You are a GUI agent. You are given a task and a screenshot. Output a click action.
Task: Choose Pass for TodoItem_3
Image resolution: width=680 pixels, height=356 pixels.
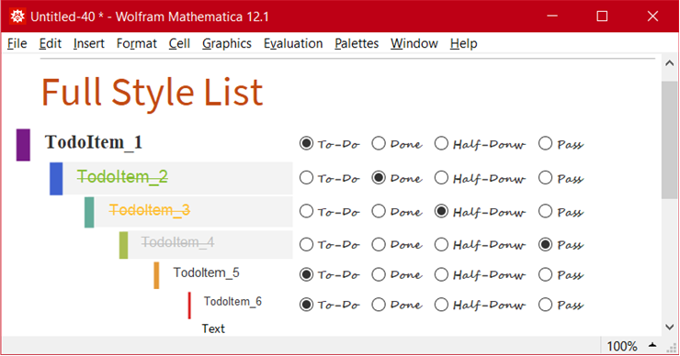[x=545, y=211]
